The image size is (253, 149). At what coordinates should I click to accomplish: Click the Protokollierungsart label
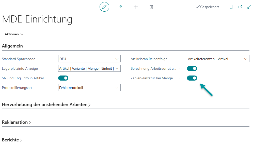pyautogui.click(x=17, y=88)
